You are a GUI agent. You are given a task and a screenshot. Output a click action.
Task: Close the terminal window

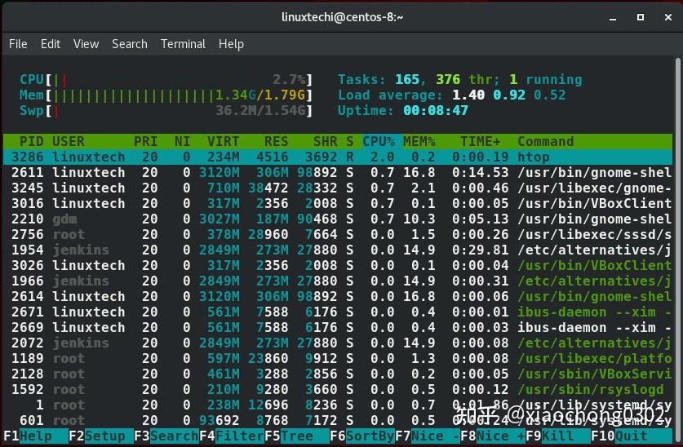668,17
